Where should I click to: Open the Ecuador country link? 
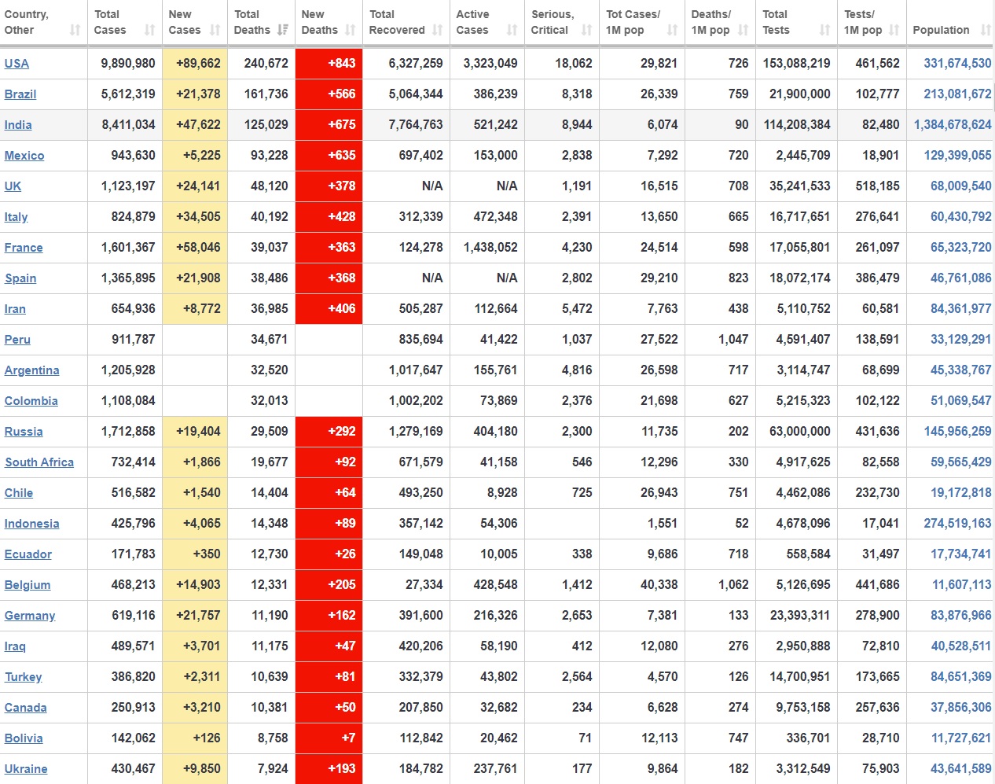click(28, 554)
